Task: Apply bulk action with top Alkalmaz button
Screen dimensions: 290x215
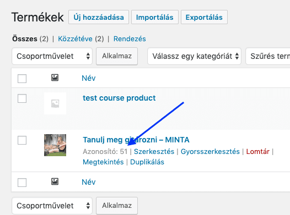Action: (117, 56)
